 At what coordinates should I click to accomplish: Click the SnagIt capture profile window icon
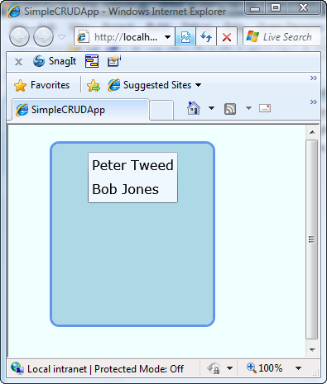(92, 61)
